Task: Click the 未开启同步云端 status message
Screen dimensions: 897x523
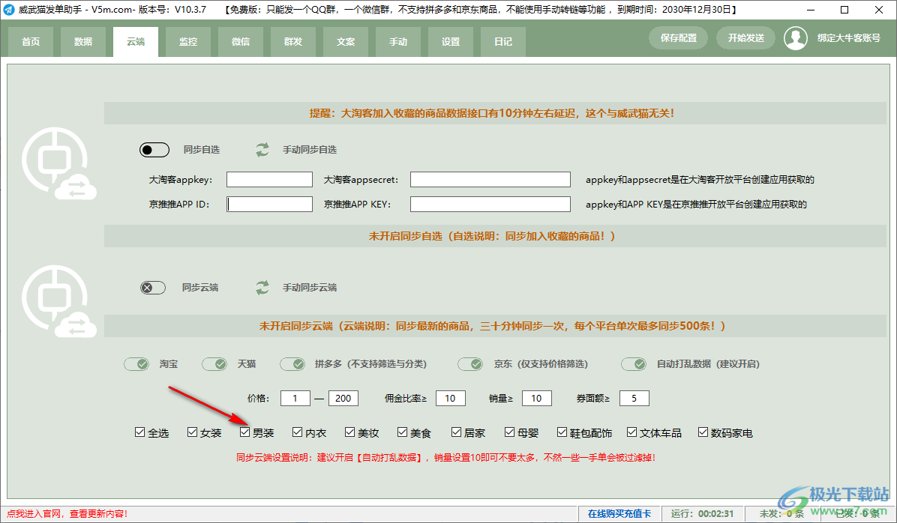Action: [x=492, y=326]
